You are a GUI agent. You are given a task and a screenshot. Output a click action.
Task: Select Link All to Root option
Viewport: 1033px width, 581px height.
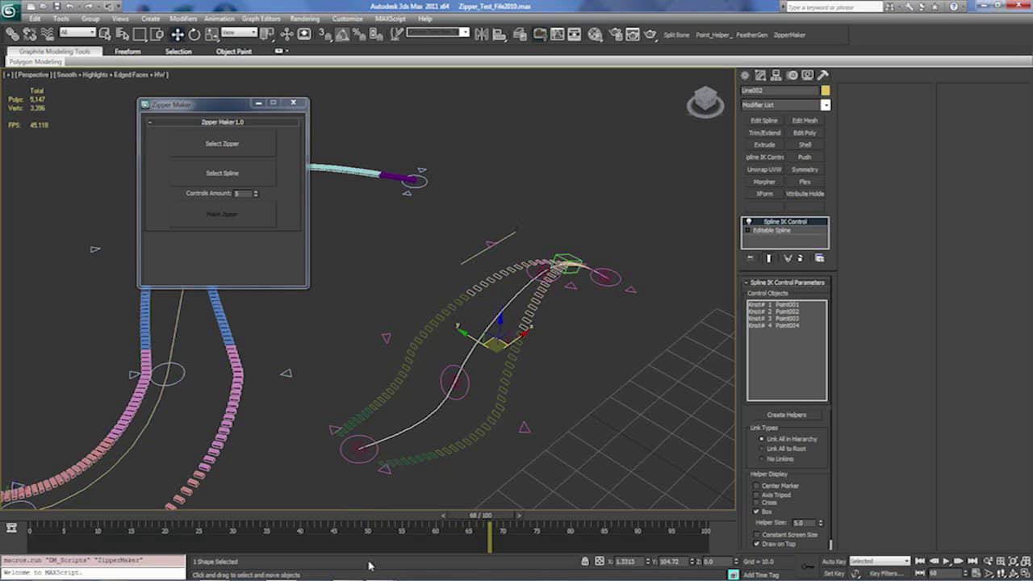click(x=782, y=449)
